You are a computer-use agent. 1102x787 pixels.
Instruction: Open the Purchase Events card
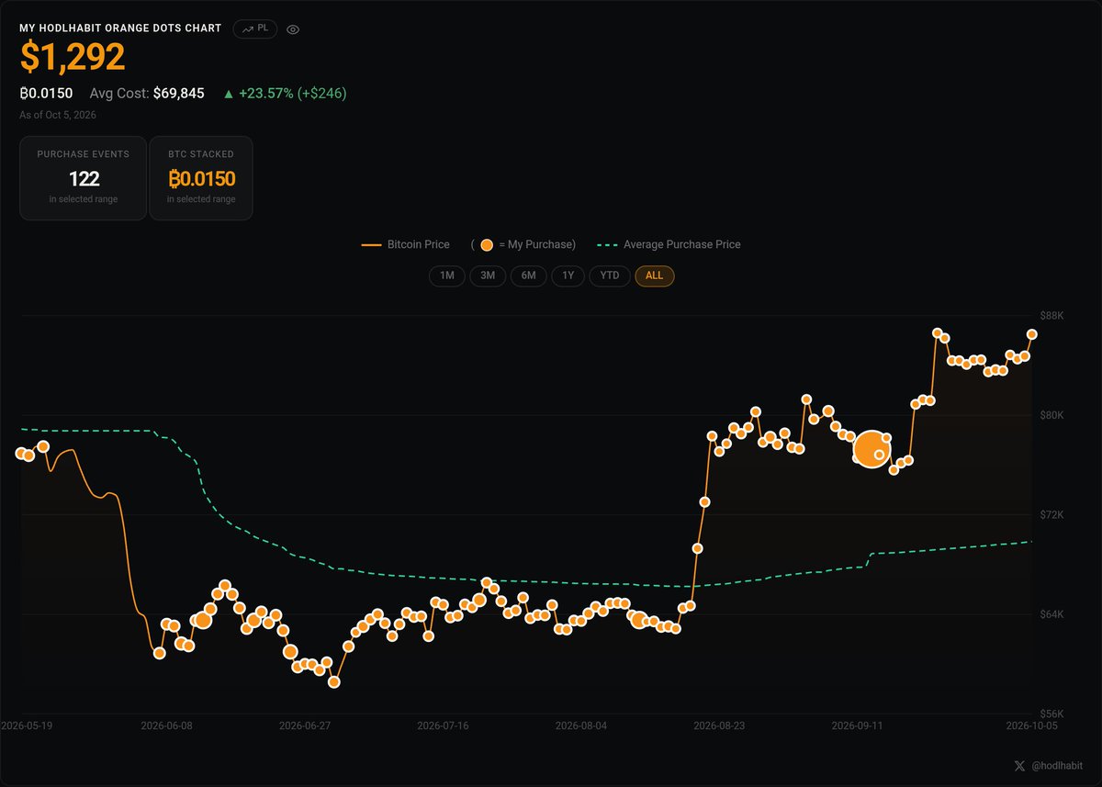click(x=84, y=178)
